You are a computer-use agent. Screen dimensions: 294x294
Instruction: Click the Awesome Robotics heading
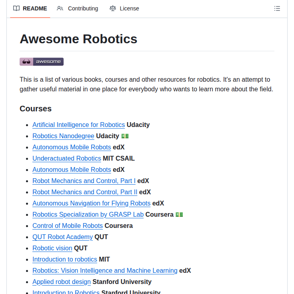78,39
